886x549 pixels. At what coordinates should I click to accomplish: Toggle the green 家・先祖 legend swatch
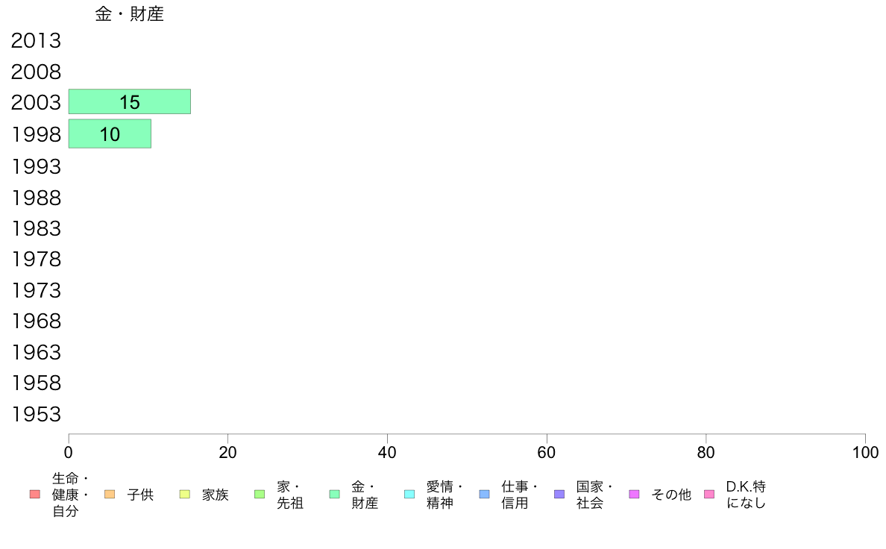(260, 495)
